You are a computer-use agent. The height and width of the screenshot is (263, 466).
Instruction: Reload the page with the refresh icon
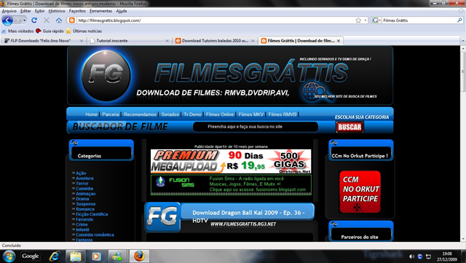[34, 20]
